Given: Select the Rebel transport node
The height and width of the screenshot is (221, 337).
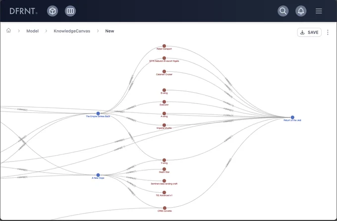Looking at the screenshot, I should point(164,46).
